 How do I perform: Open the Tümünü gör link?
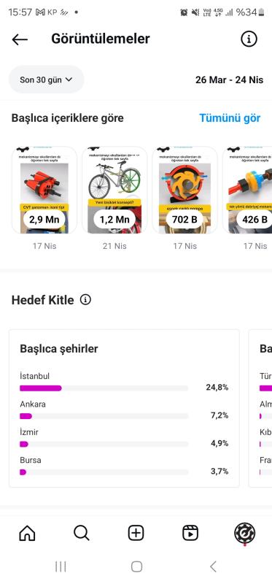point(230,118)
